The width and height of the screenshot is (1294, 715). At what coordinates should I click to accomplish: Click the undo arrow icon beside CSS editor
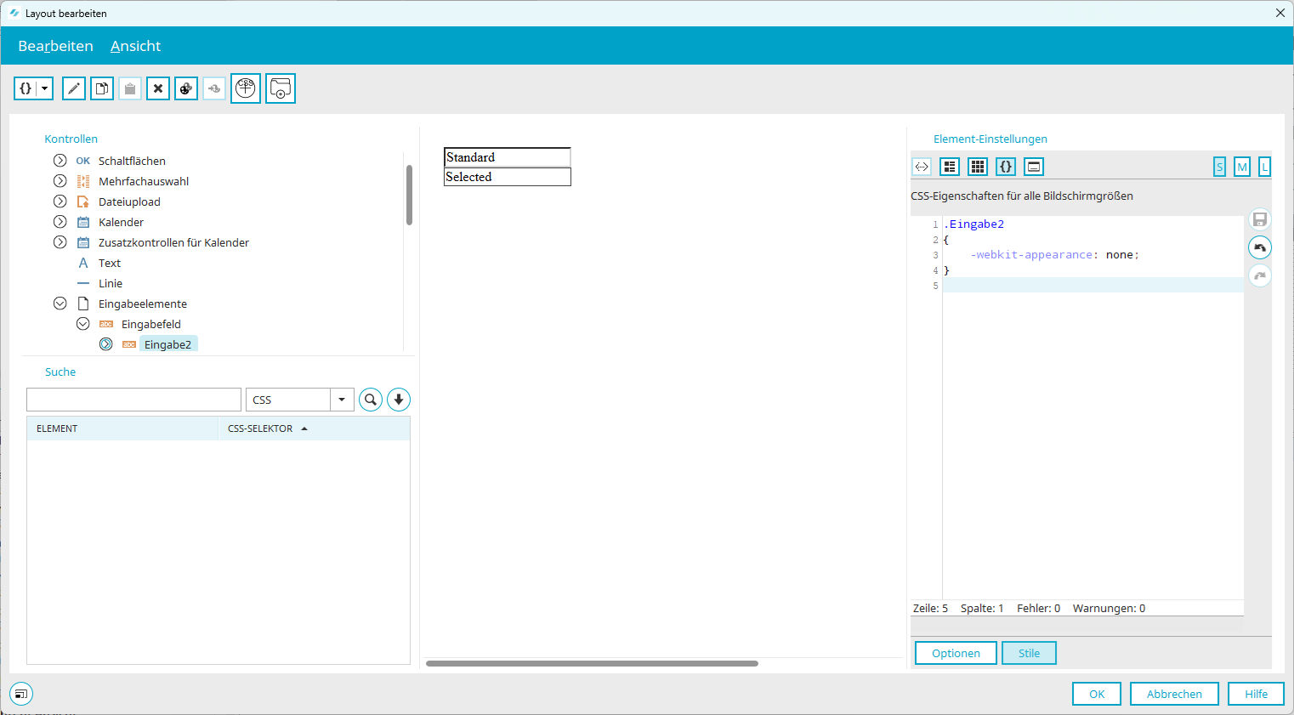1260,247
